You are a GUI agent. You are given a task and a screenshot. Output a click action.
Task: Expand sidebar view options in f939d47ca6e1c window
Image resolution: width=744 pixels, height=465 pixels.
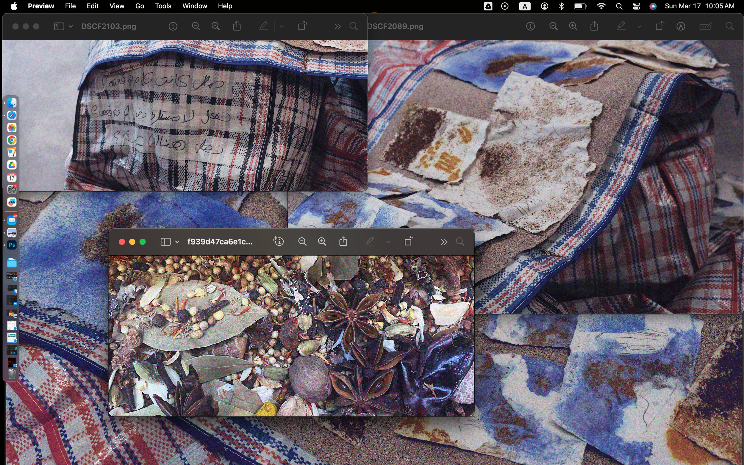click(x=177, y=242)
